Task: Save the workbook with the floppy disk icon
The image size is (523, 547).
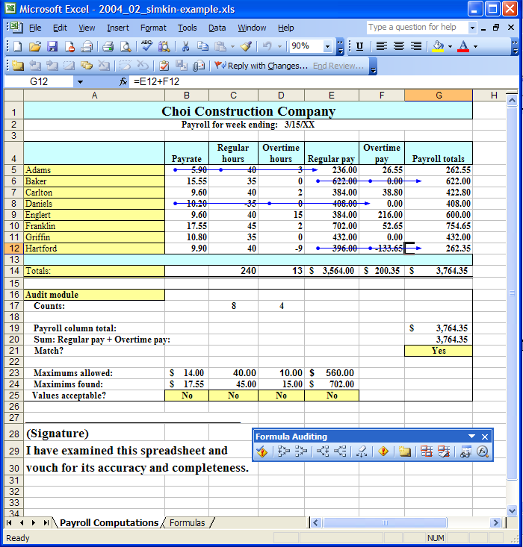Action: (x=52, y=46)
